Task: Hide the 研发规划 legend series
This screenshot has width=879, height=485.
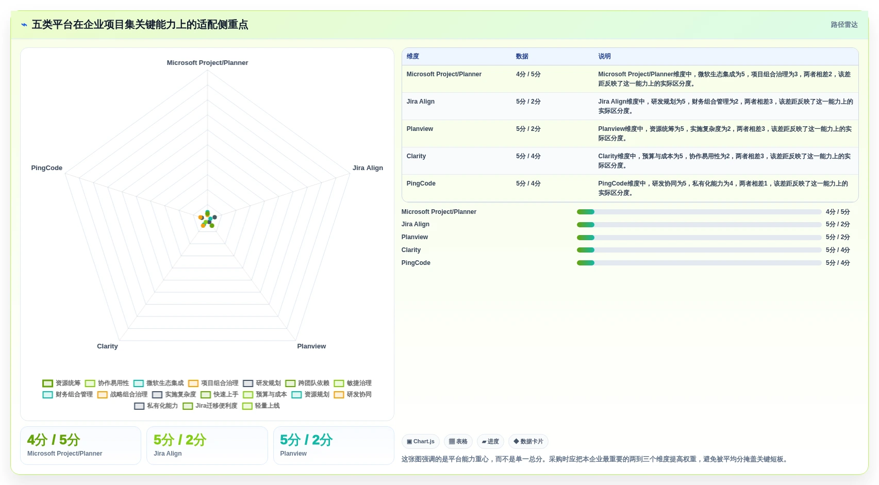Action: [x=262, y=383]
